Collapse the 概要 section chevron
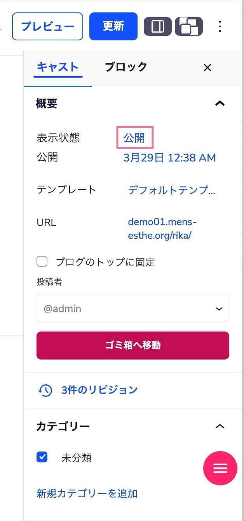This screenshot has height=521, width=244. click(x=220, y=103)
